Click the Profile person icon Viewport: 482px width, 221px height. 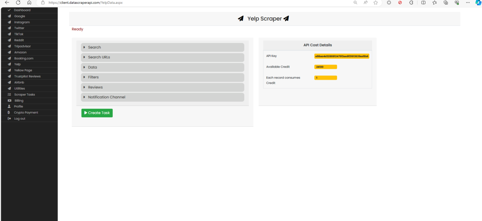[9, 106]
